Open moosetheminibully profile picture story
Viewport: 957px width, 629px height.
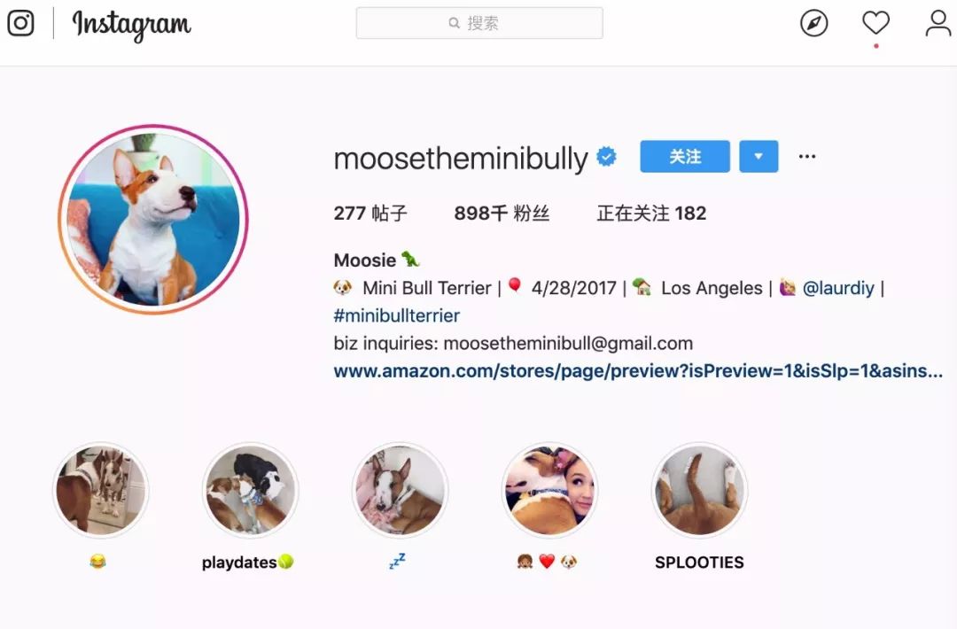[x=153, y=220]
